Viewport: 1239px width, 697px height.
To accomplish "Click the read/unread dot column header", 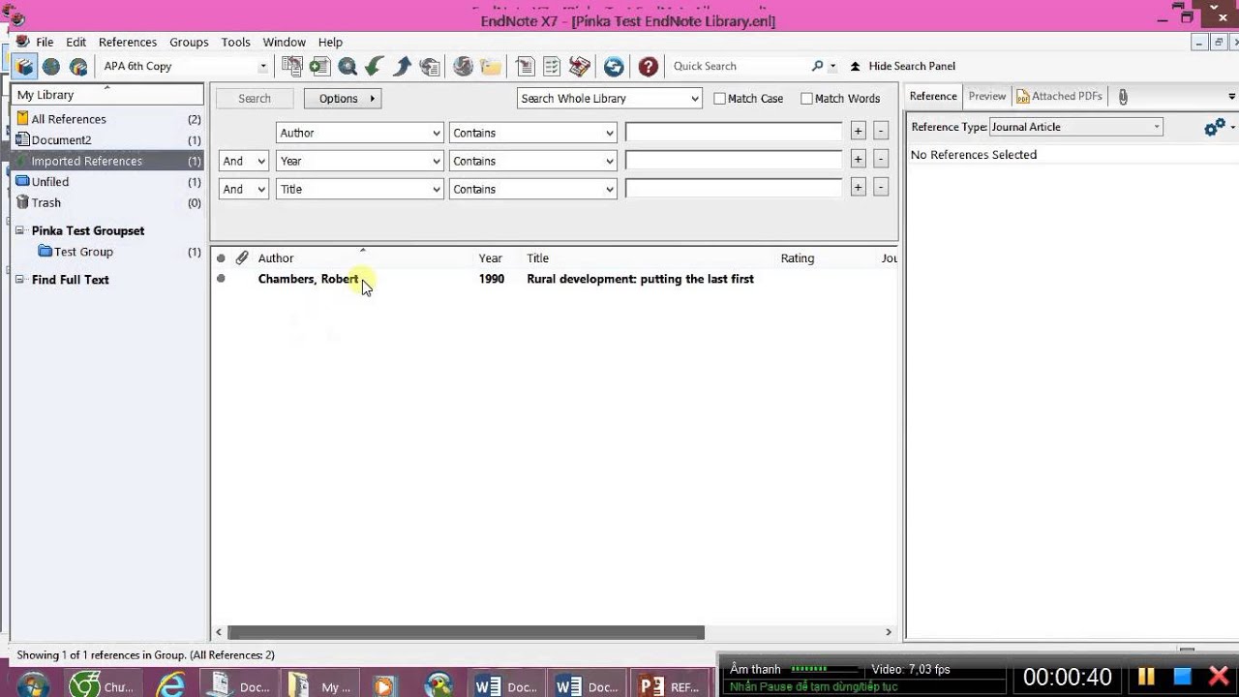I will click(221, 258).
